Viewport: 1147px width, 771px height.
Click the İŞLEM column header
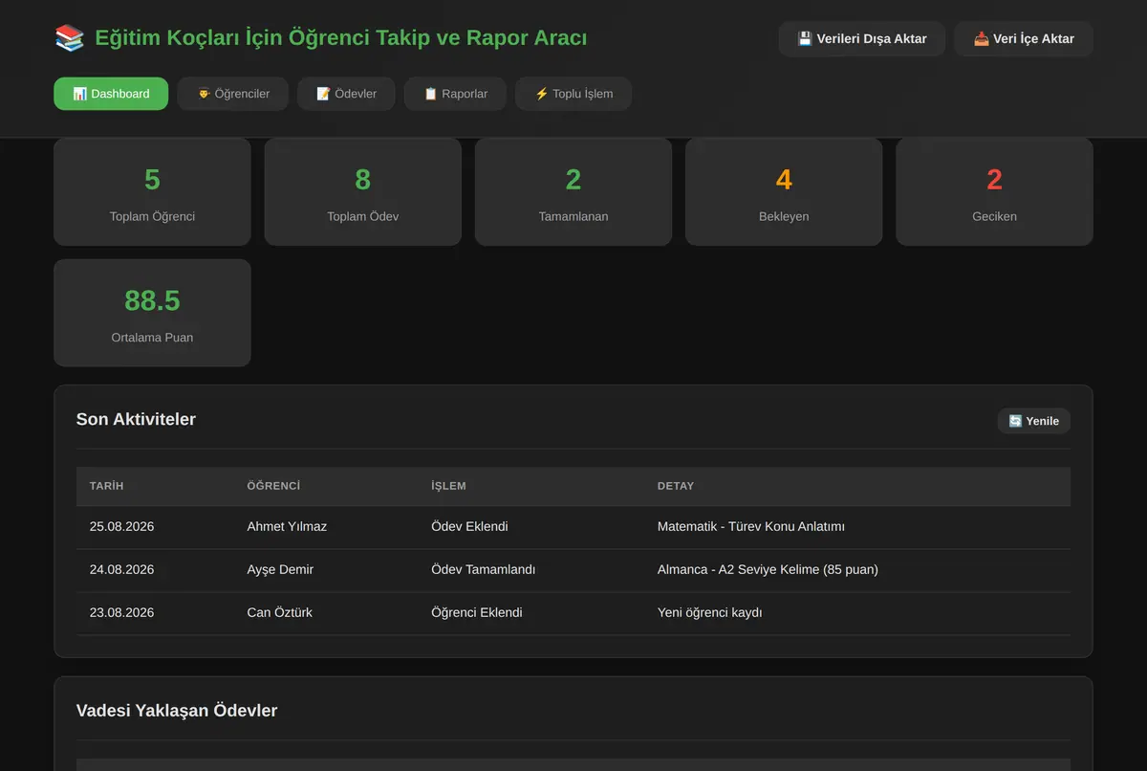click(x=448, y=486)
